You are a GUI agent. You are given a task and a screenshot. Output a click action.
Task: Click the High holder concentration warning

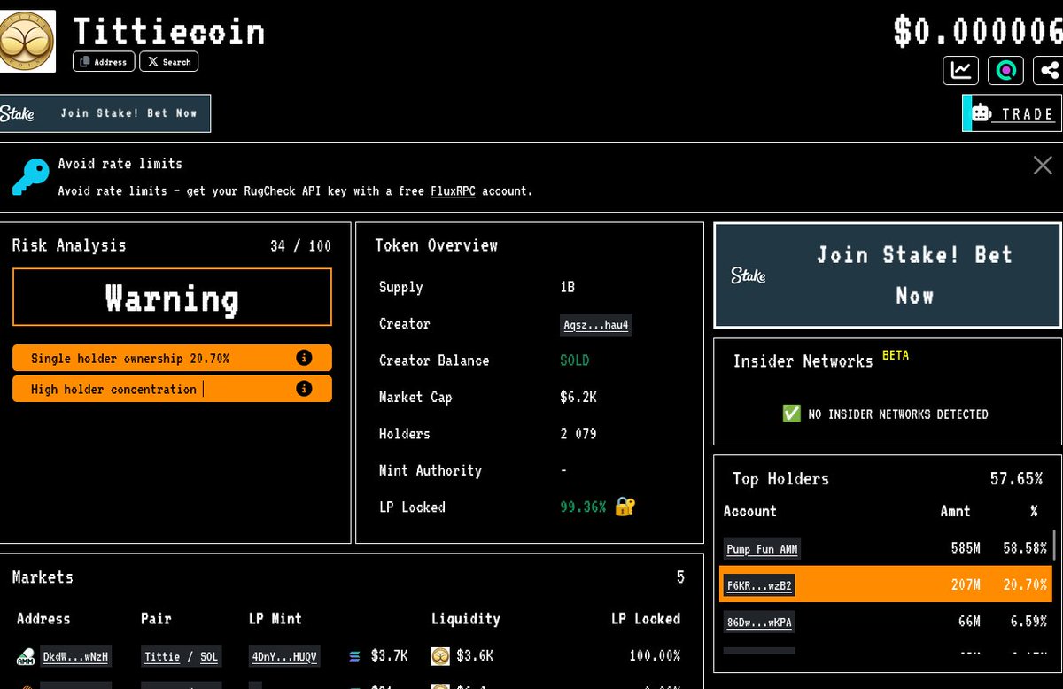tap(172, 389)
